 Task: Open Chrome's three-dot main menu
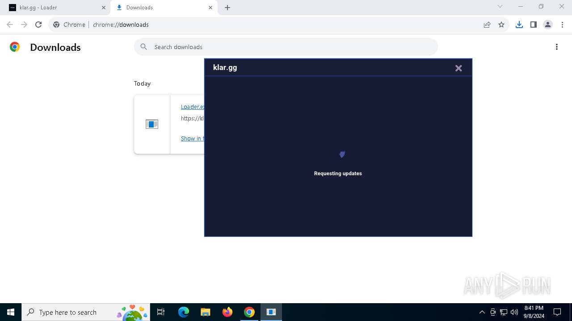[x=562, y=25]
